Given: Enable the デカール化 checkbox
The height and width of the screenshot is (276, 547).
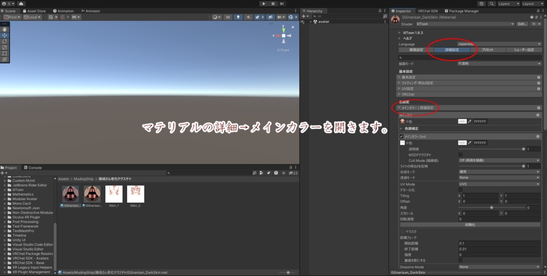Looking at the screenshot, I should click(460, 190).
